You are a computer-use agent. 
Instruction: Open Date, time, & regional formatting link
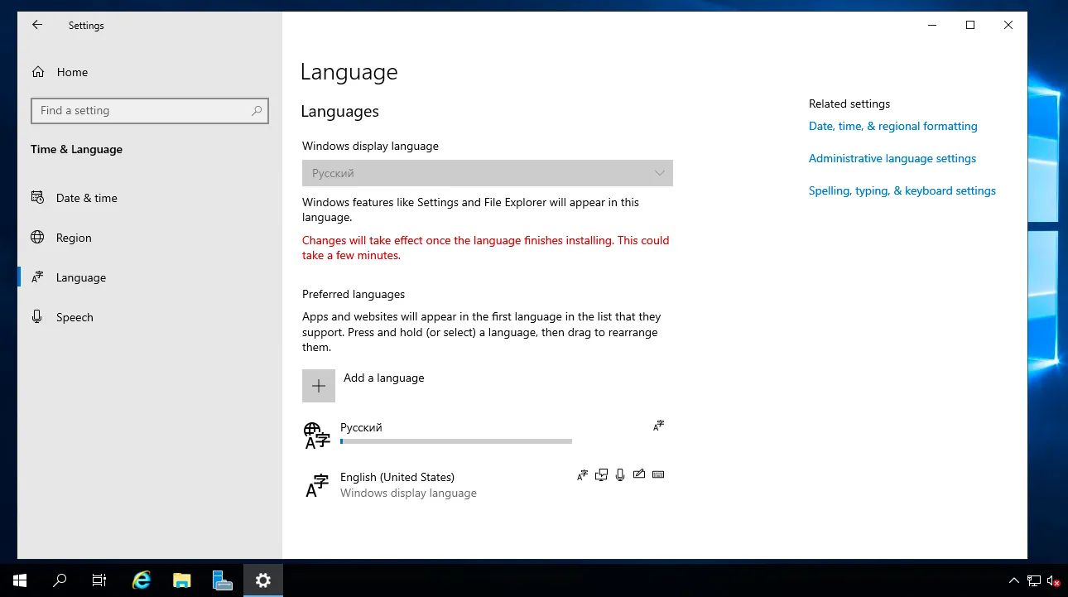tap(892, 127)
